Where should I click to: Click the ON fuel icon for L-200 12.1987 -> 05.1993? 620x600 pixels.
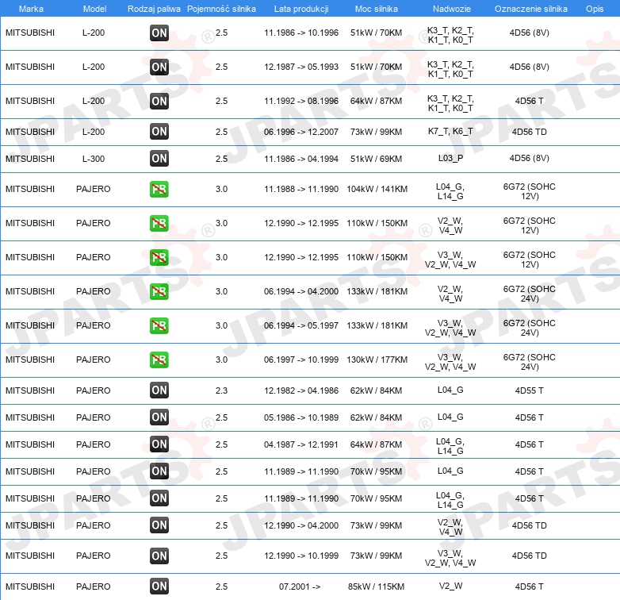[159, 67]
